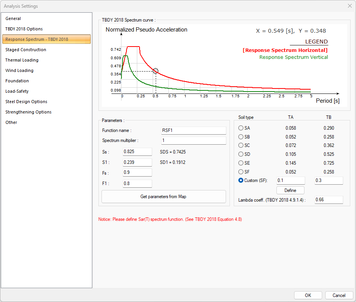Pick the Custom (SF) soil option
This screenshot has width=356, height=302.
(241, 180)
